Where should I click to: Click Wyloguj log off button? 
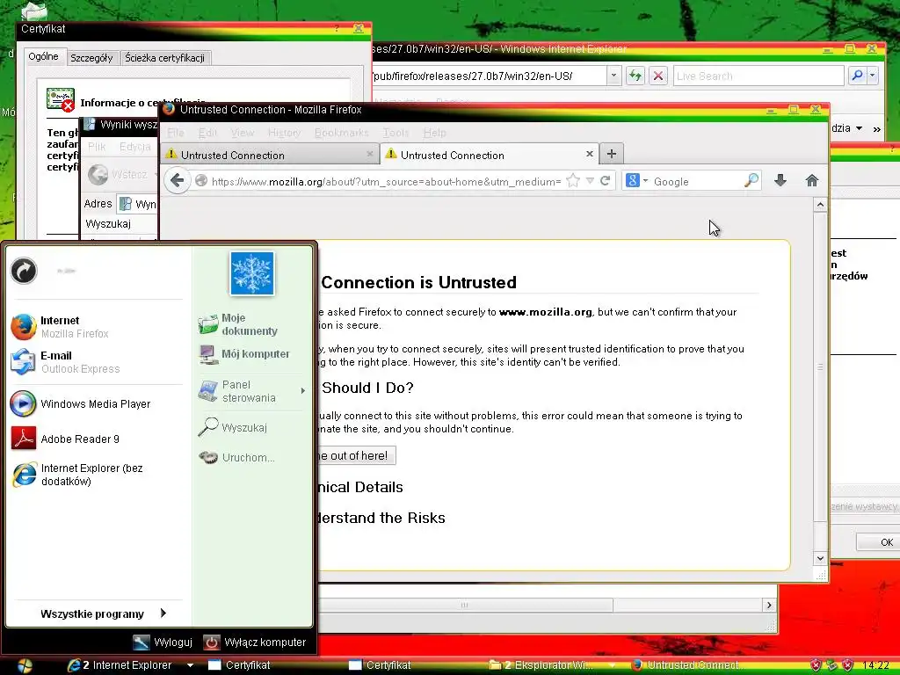tap(163, 642)
